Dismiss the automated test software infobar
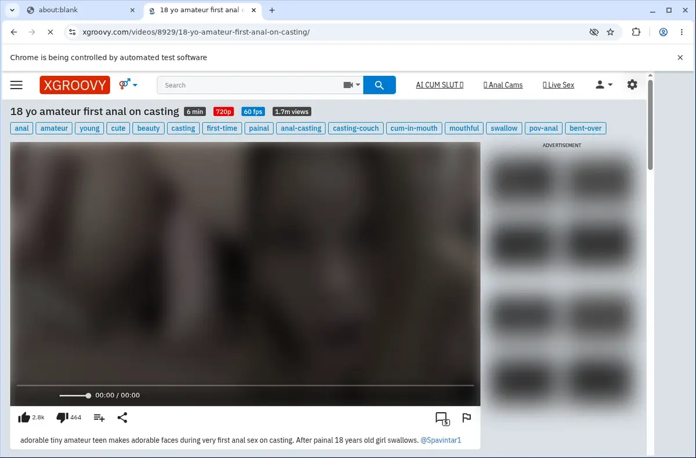This screenshot has width=696, height=458. tap(680, 57)
